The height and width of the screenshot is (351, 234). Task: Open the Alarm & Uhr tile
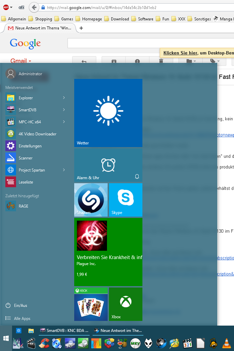(x=108, y=165)
